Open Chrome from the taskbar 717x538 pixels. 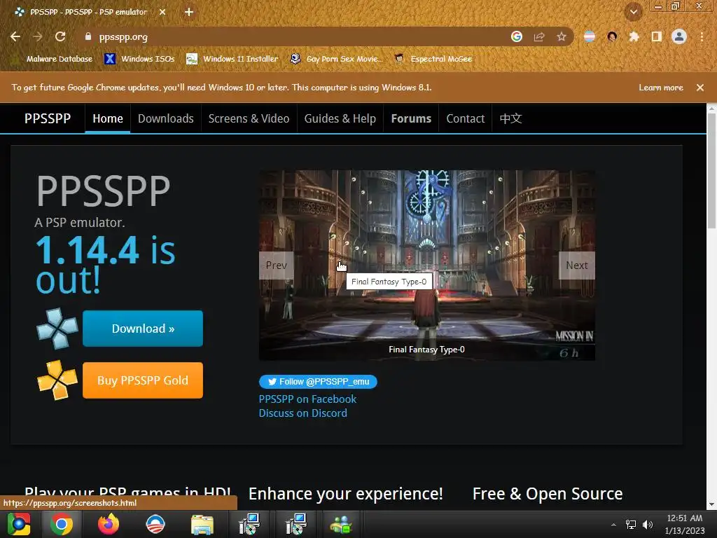[62, 524]
